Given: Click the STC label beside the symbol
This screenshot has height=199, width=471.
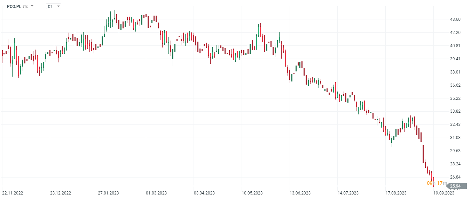Looking at the screenshot, I should [25, 7].
